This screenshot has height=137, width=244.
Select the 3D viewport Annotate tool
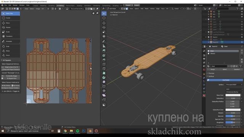pyautogui.click(x=104, y=41)
